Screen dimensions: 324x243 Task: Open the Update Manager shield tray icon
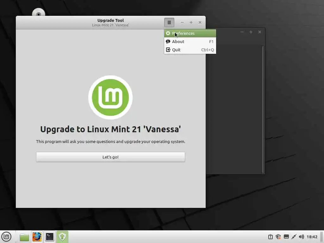coord(278,237)
